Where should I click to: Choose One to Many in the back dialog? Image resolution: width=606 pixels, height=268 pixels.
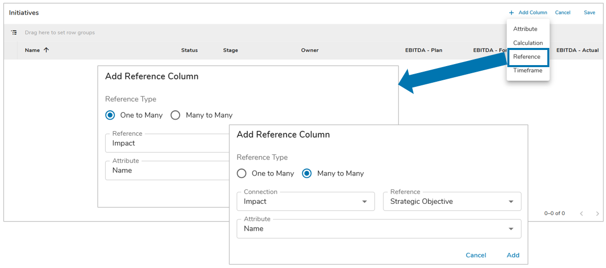110,115
